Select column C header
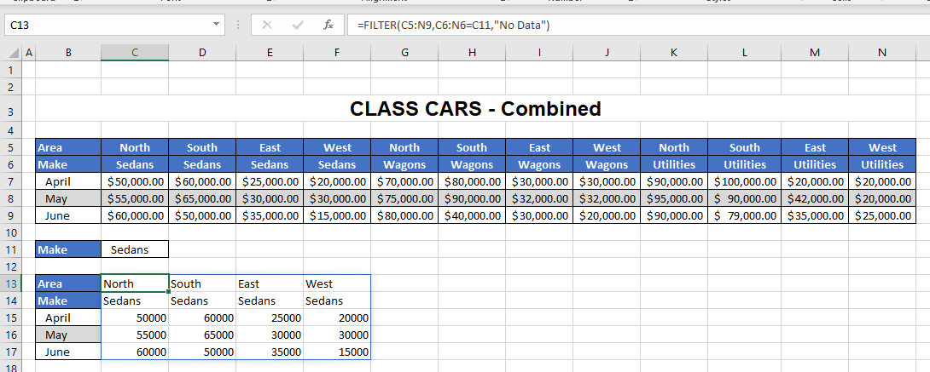 [134, 53]
